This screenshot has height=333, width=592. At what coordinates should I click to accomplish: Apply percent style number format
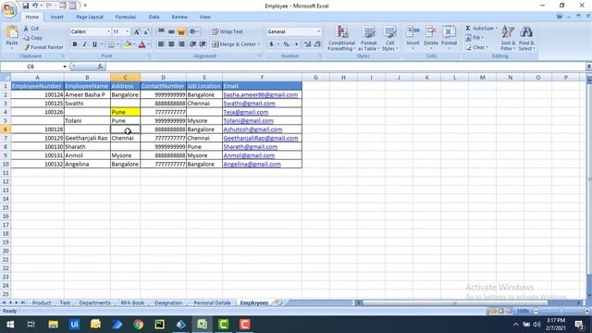click(x=286, y=44)
